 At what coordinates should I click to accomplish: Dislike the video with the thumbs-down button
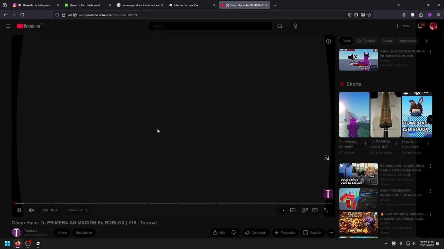pyautogui.click(x=234, y=233)
